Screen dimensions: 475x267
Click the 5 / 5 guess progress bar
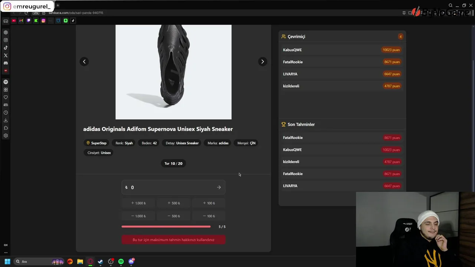166,227
